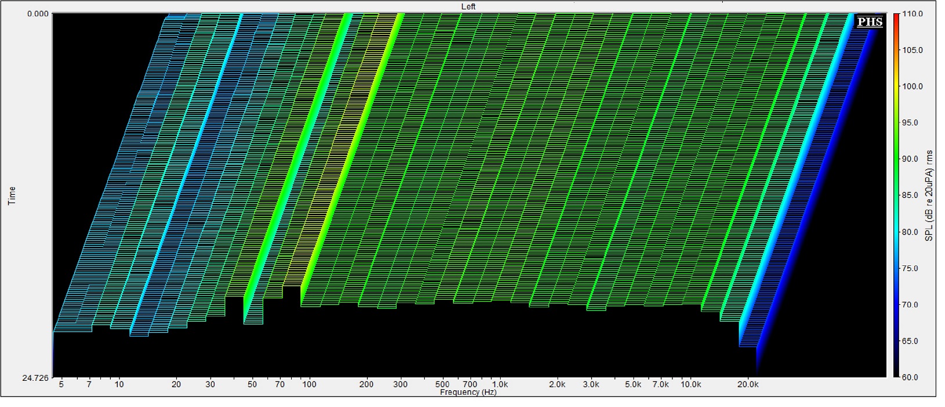
Task: Click the "Left" channel title above the plot
Action: coord(468,6)
